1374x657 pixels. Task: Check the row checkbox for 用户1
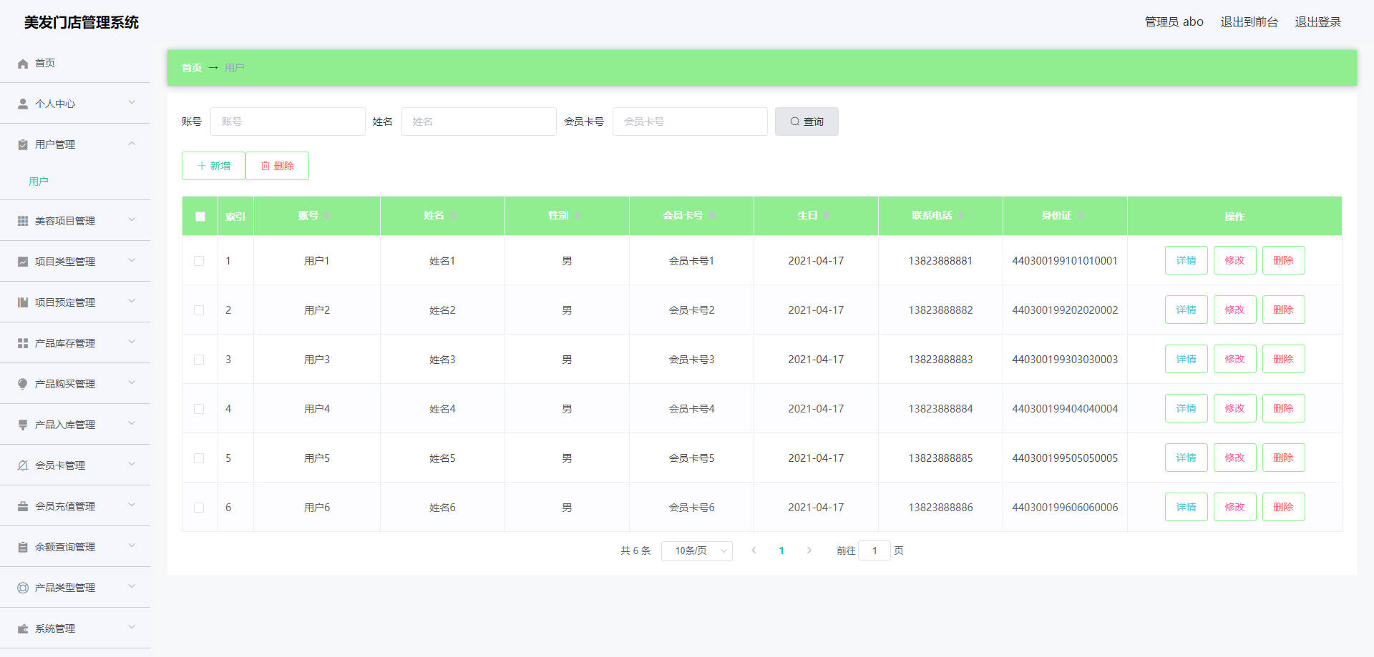tap(199, 261)
